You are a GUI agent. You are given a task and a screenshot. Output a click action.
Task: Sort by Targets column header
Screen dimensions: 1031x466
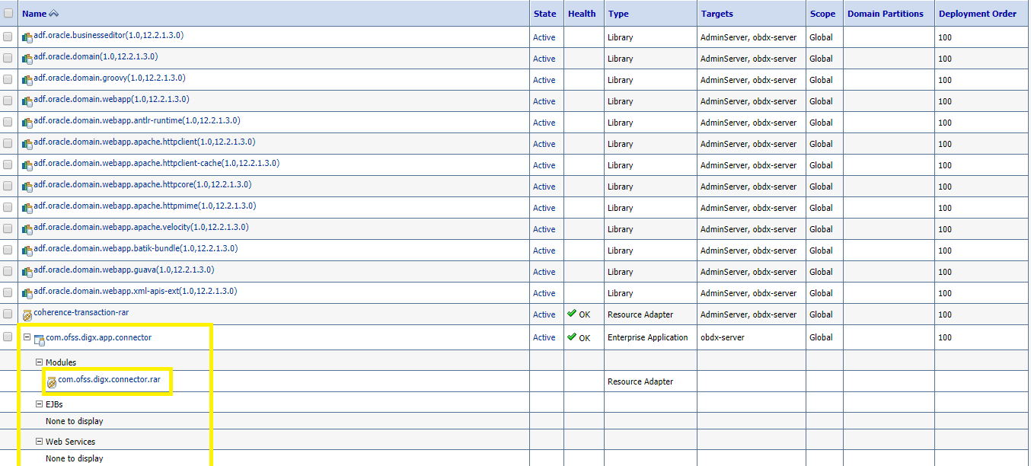pyautogui.click(x=717, y=14)
